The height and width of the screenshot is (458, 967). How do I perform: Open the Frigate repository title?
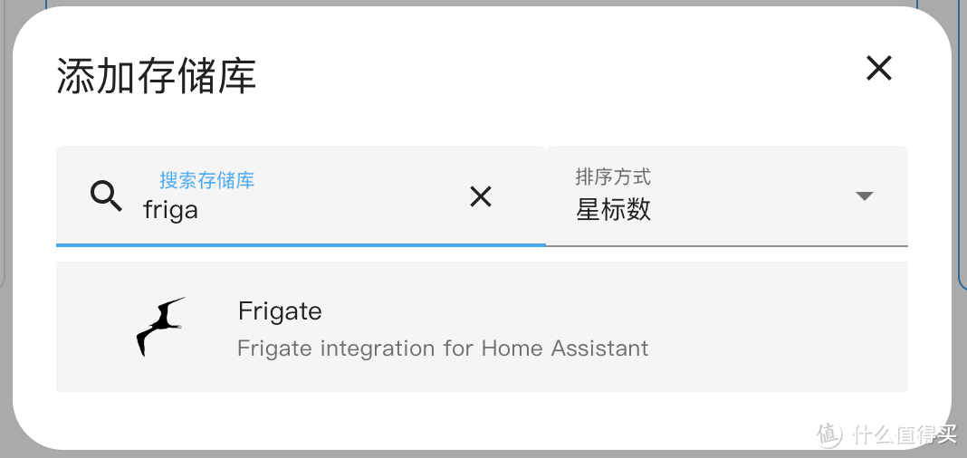280,311
